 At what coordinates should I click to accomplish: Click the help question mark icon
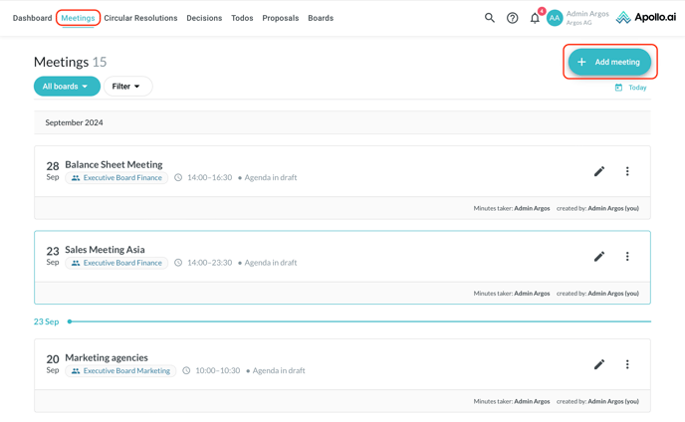tap(512, 18)
